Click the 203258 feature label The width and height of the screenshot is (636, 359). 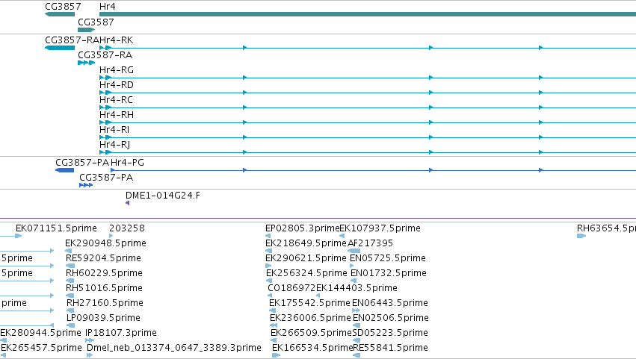(x=127, y=228)
